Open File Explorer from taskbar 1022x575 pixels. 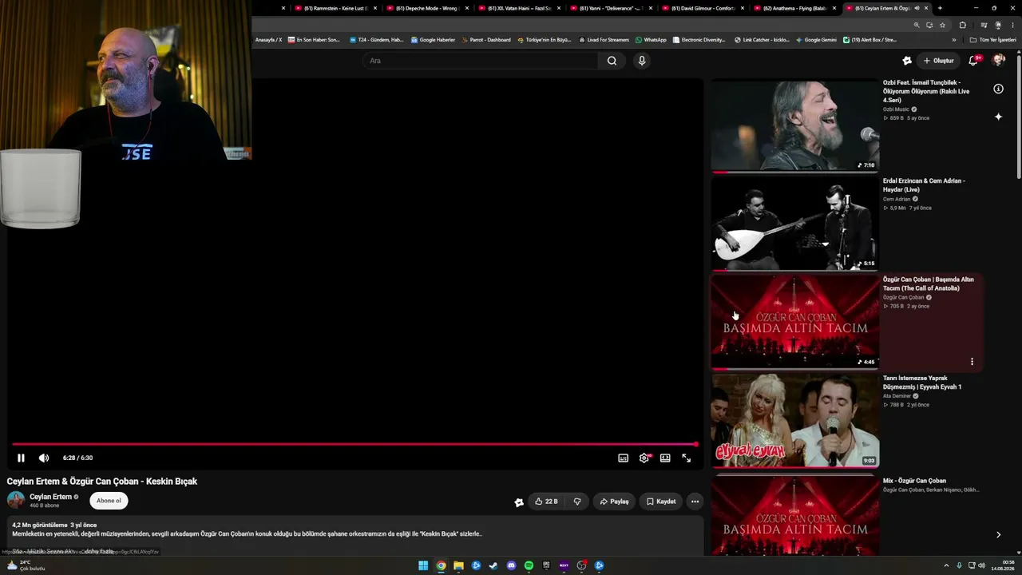tap(458, 565)
